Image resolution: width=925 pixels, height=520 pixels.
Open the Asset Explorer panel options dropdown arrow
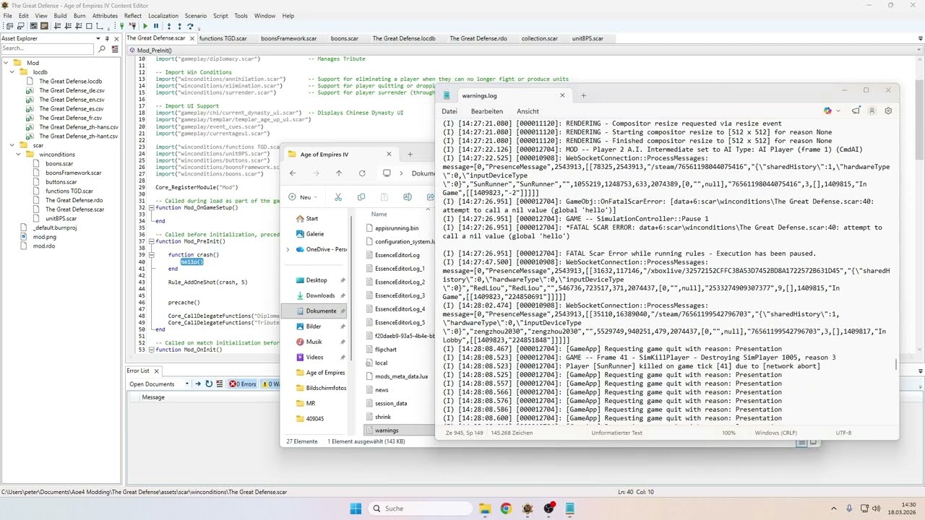pyautogui.click(x=99, y=38)
